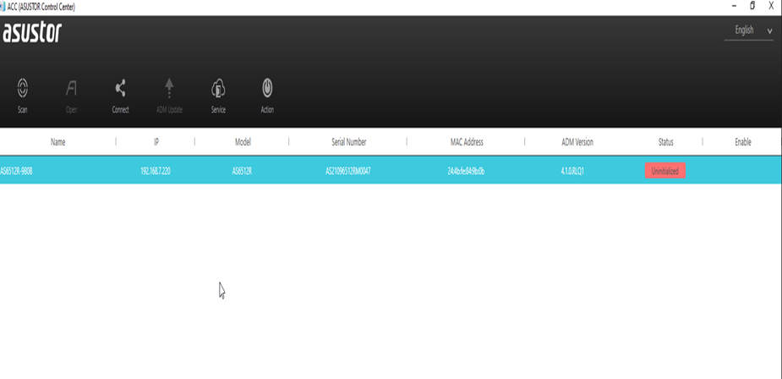Sort by the Model column header

pyautogui.click(x=243, y=142)
